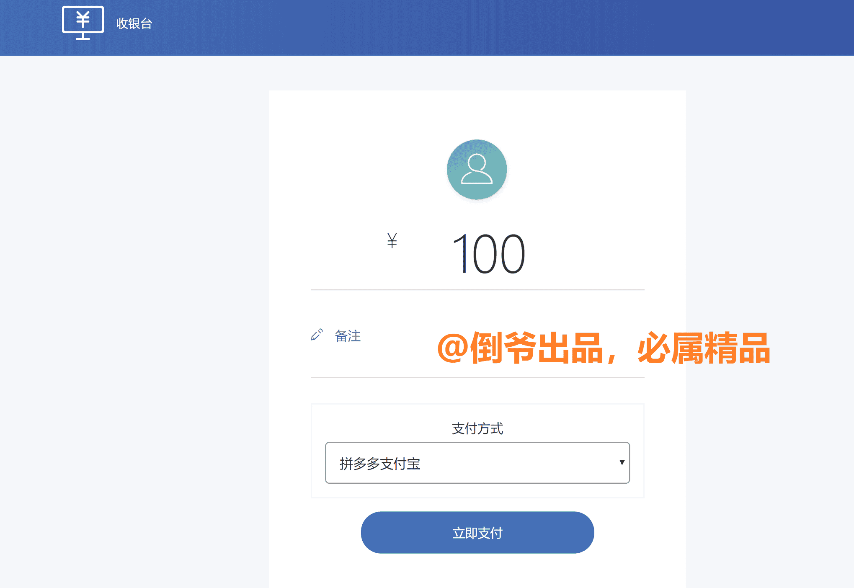Click the monitor-shaped yuan icon in the header
This screenshot has height=588, width=854.
click(83, 23)
